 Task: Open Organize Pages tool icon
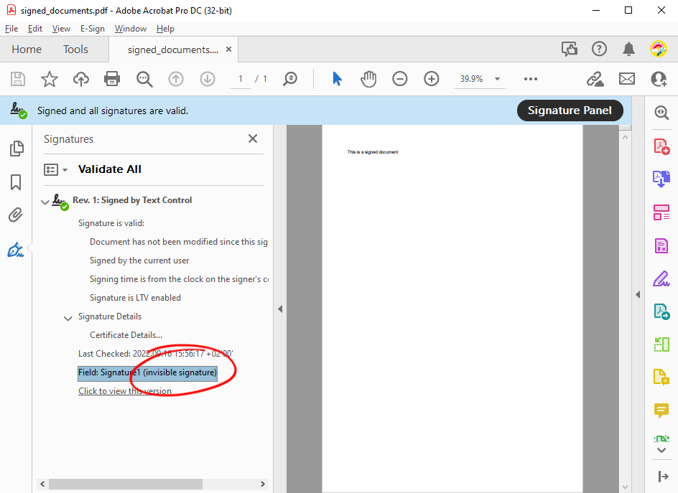(x=661, y=212)
